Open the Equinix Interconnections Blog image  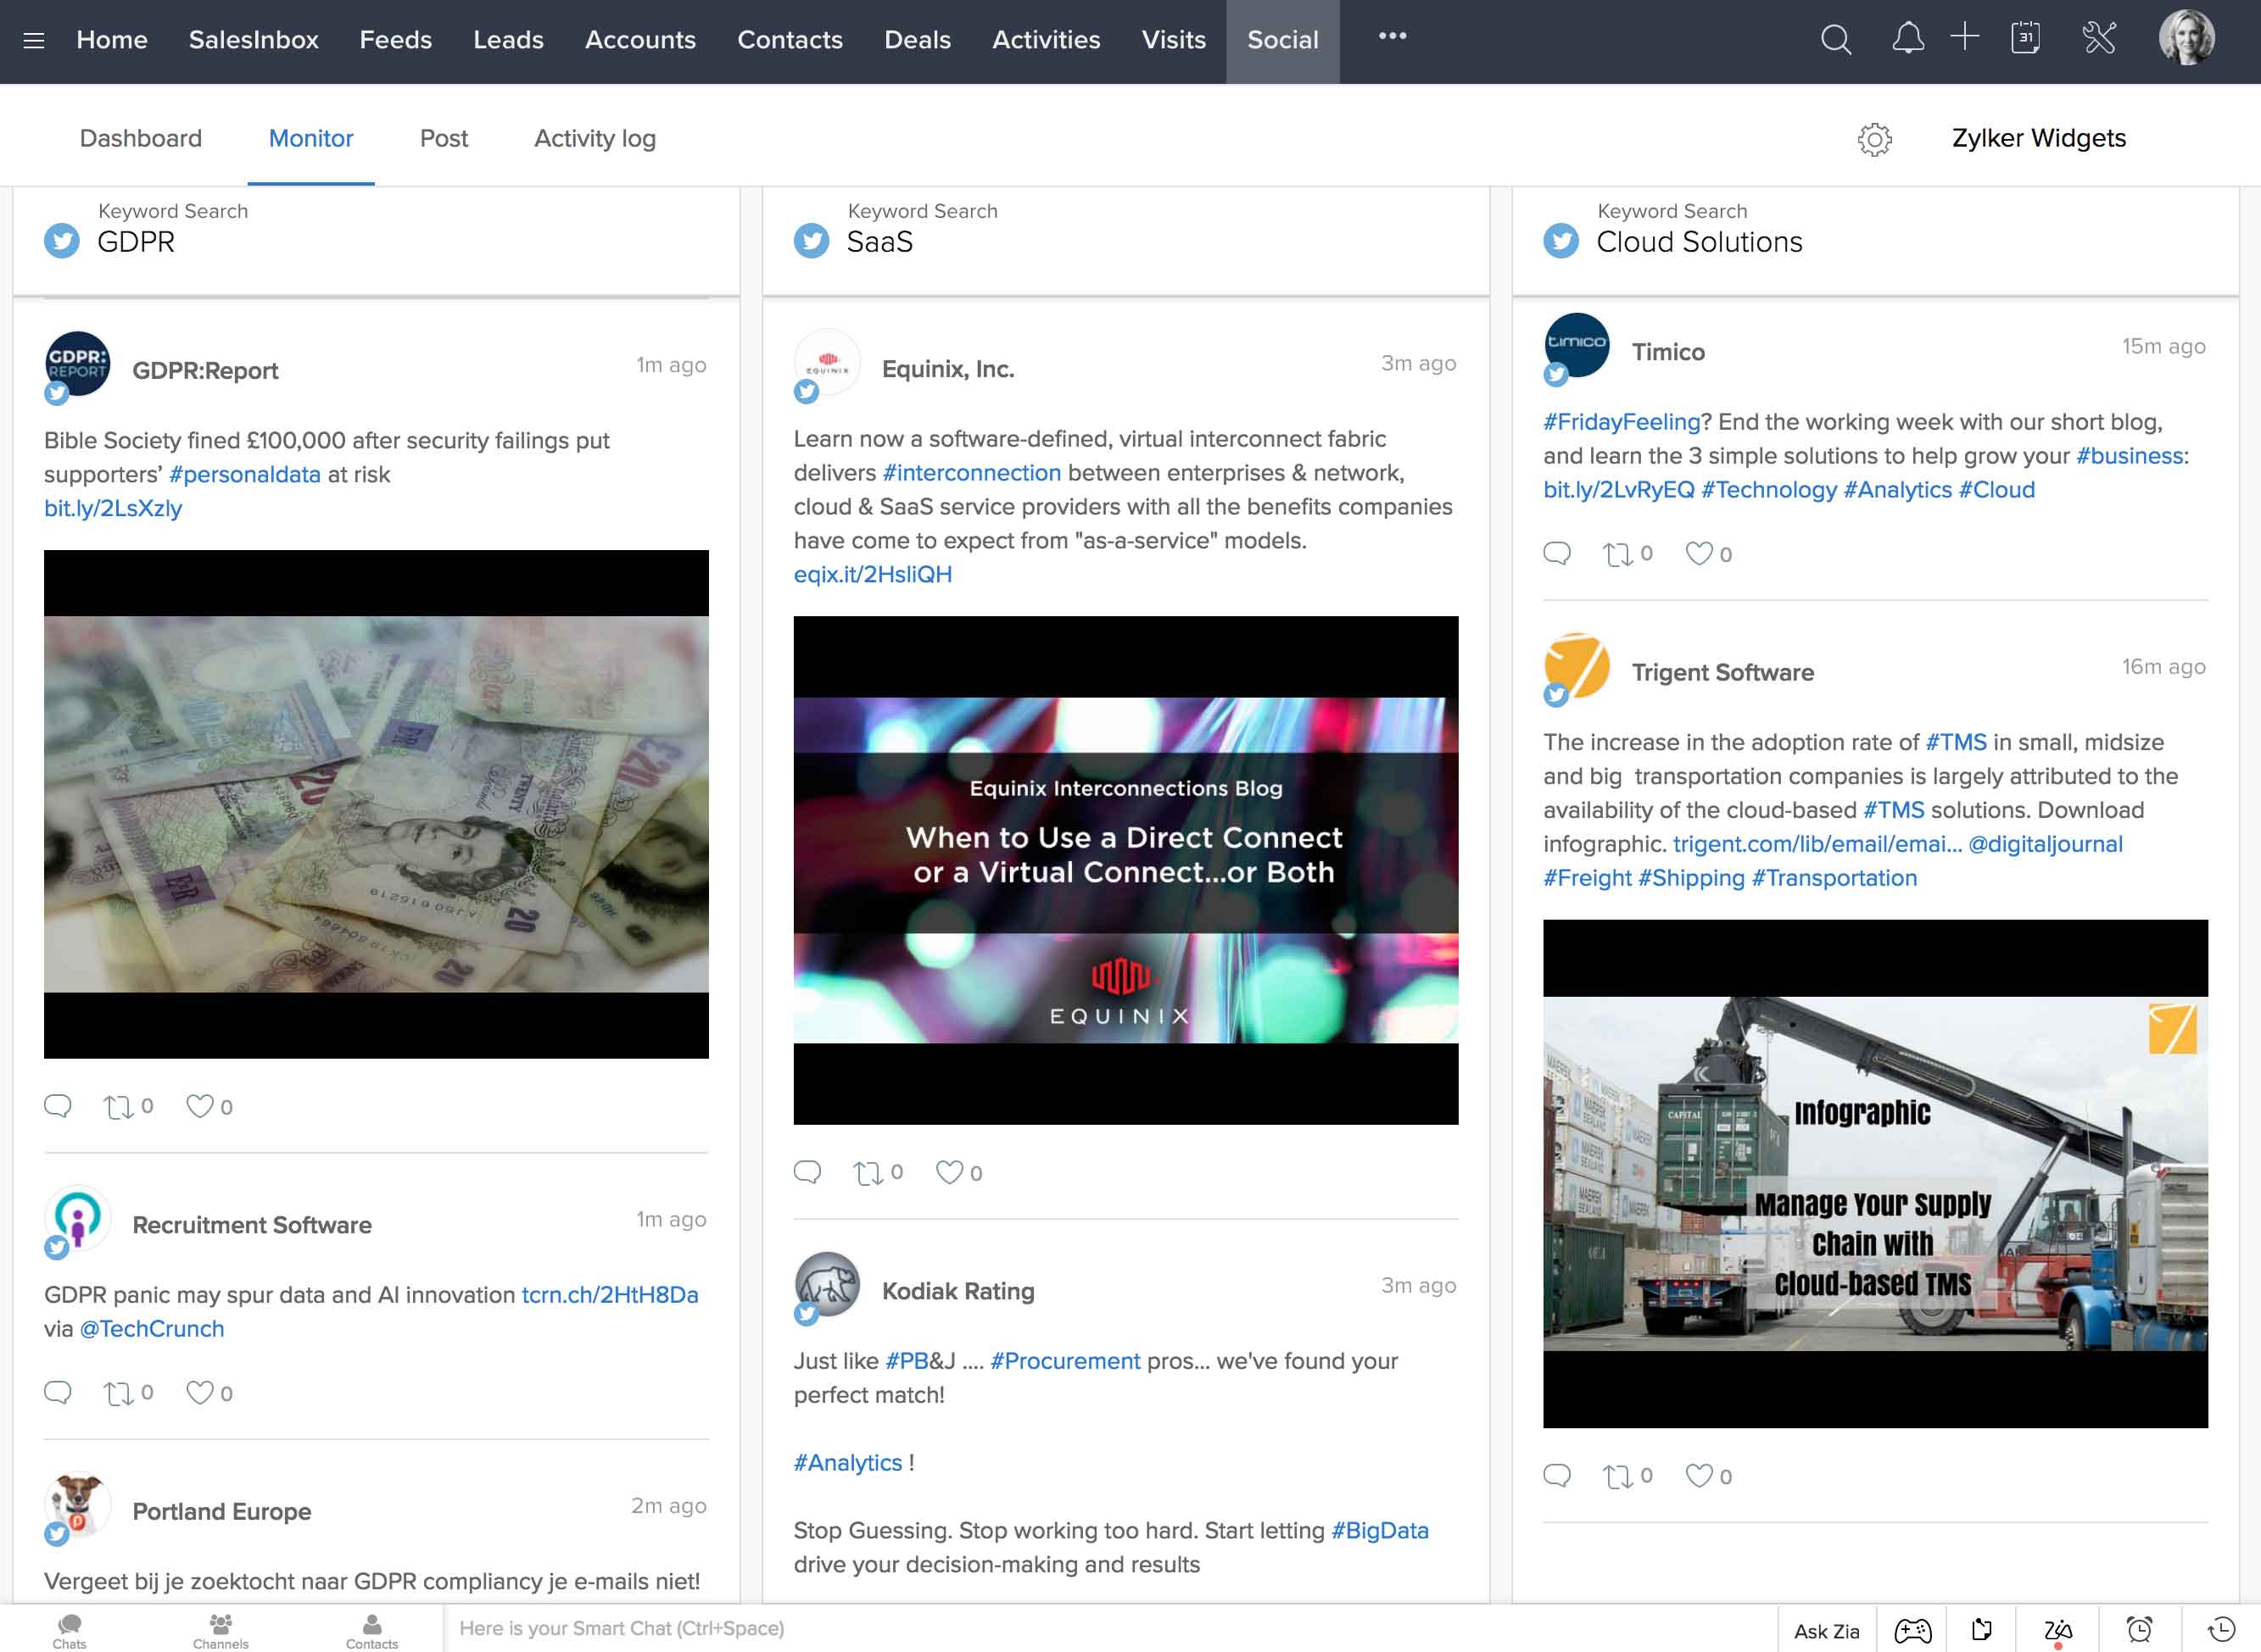pyautogui.click(x=1125, y=870)
